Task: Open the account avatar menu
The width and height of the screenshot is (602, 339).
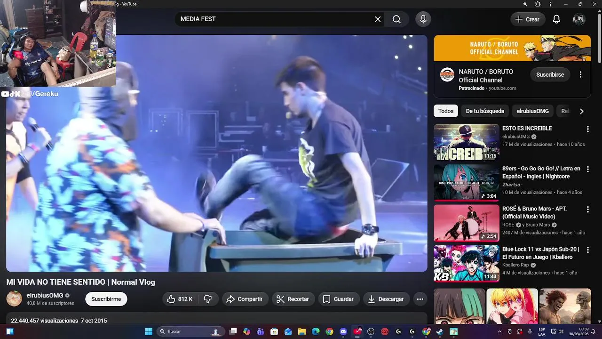Action: pyautogui.click(x=579, y=19)
